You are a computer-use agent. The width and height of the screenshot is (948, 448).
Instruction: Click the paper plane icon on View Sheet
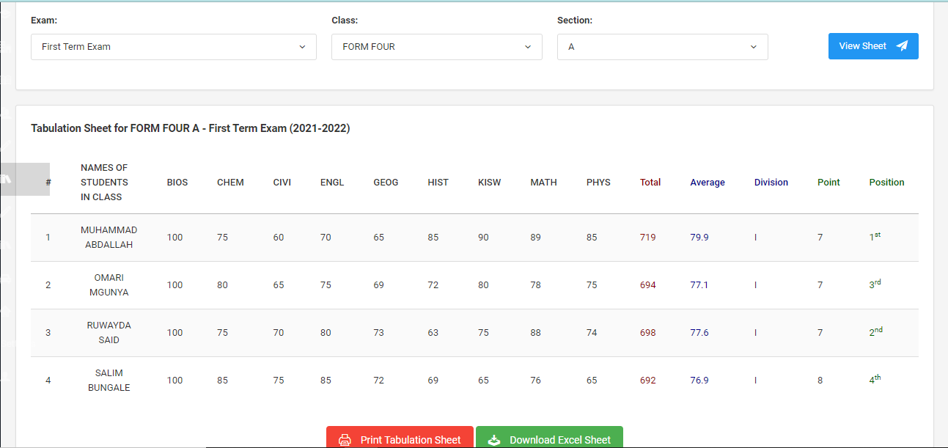click(x=902, y=46)
